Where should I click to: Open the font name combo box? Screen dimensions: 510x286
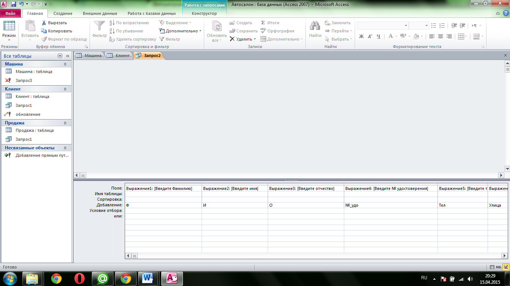(x=382, y=25)
